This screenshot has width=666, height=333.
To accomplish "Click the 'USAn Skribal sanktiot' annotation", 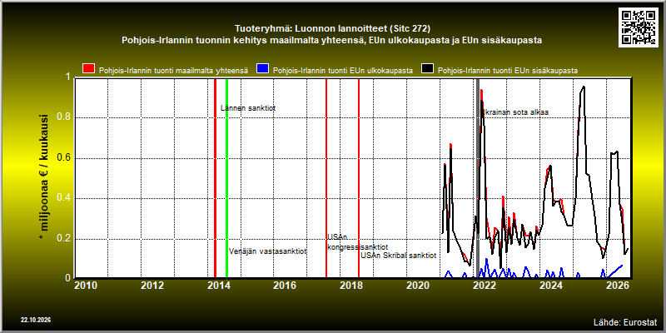I will click(399, 256).
